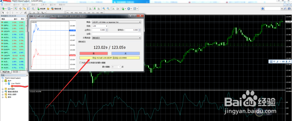Viewport: 292px width, 121px height.
Task: Select the Live-TRAFX account item
Action: (x=15, y=84)
